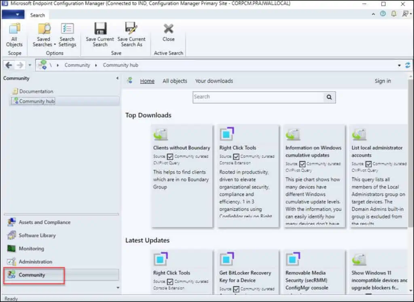Open the Software Library workspace

pyautogui.click(x=61, y=235)
